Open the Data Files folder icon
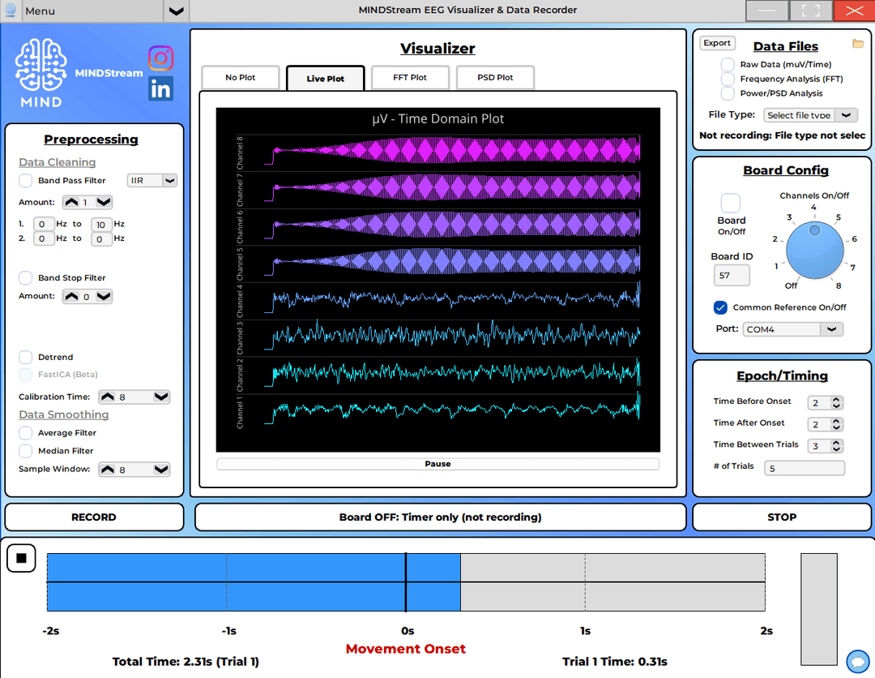Image resolution: width=875 pixels, height=678 pixels. point(858,44)
